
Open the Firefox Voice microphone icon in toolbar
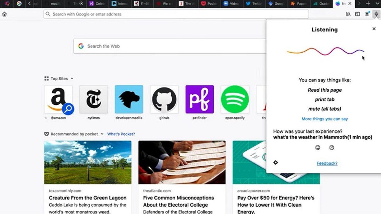point(377,14)
